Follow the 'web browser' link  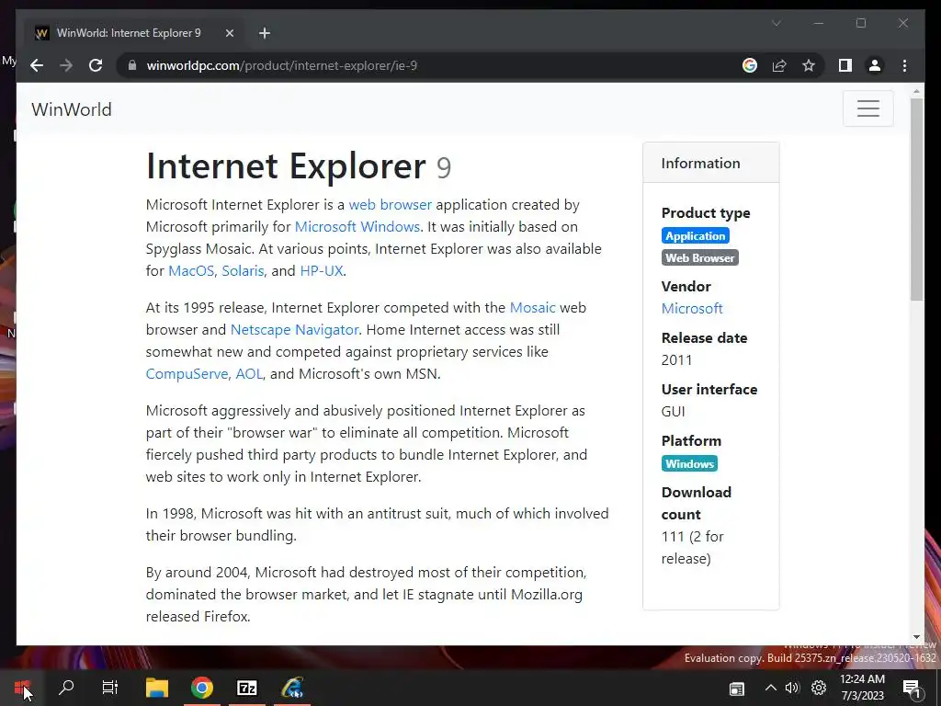click(x=390, y=205)
